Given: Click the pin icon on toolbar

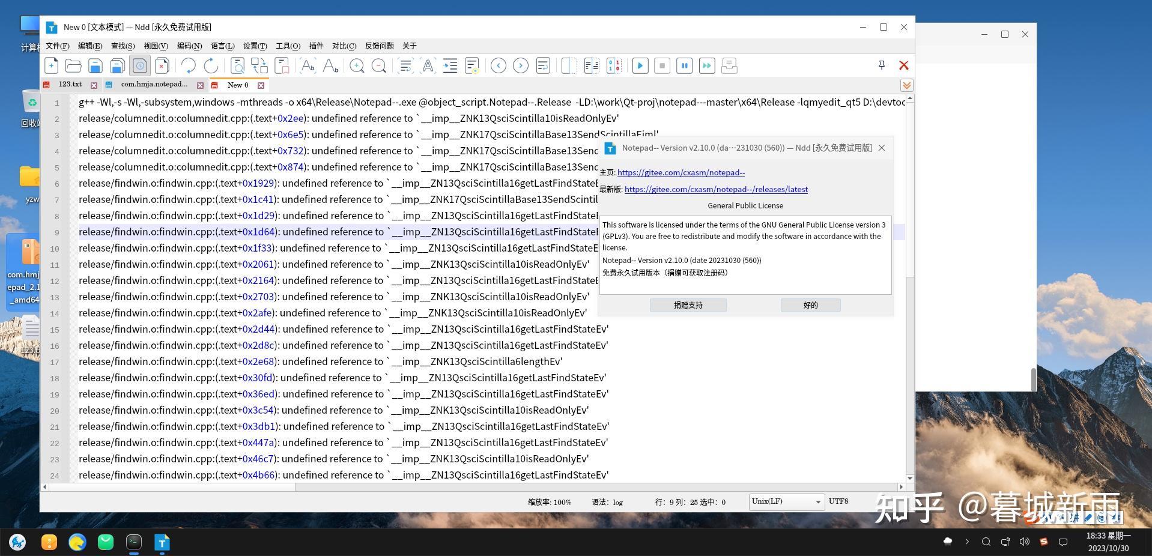Looking at the screenshot, I should tap(882, 65).
